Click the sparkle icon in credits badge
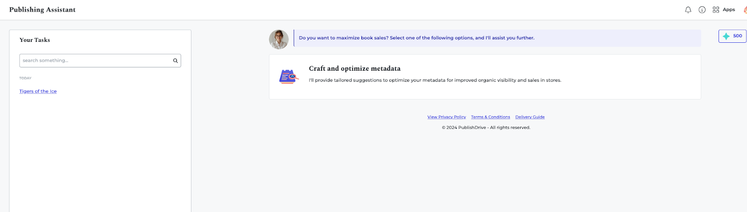 [726, 36]
